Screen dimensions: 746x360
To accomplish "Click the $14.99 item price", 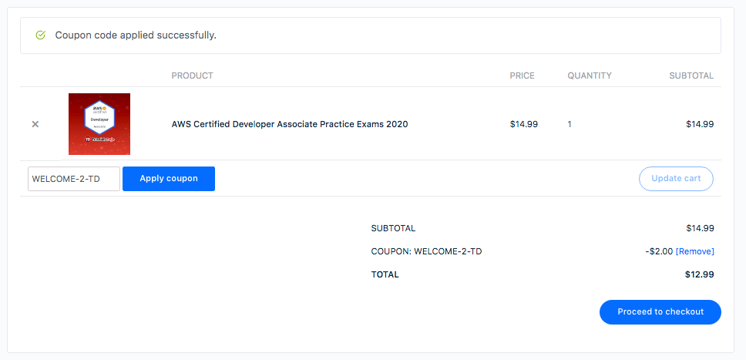I will (524, 124).
